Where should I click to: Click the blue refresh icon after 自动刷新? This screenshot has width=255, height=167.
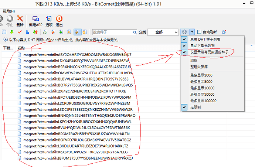click(224, 32)
